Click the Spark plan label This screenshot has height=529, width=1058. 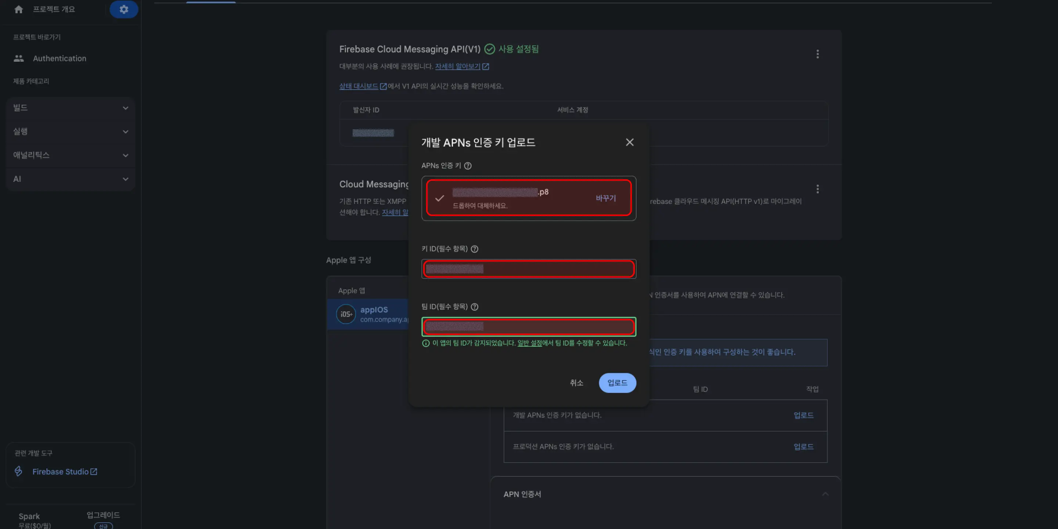29,516
